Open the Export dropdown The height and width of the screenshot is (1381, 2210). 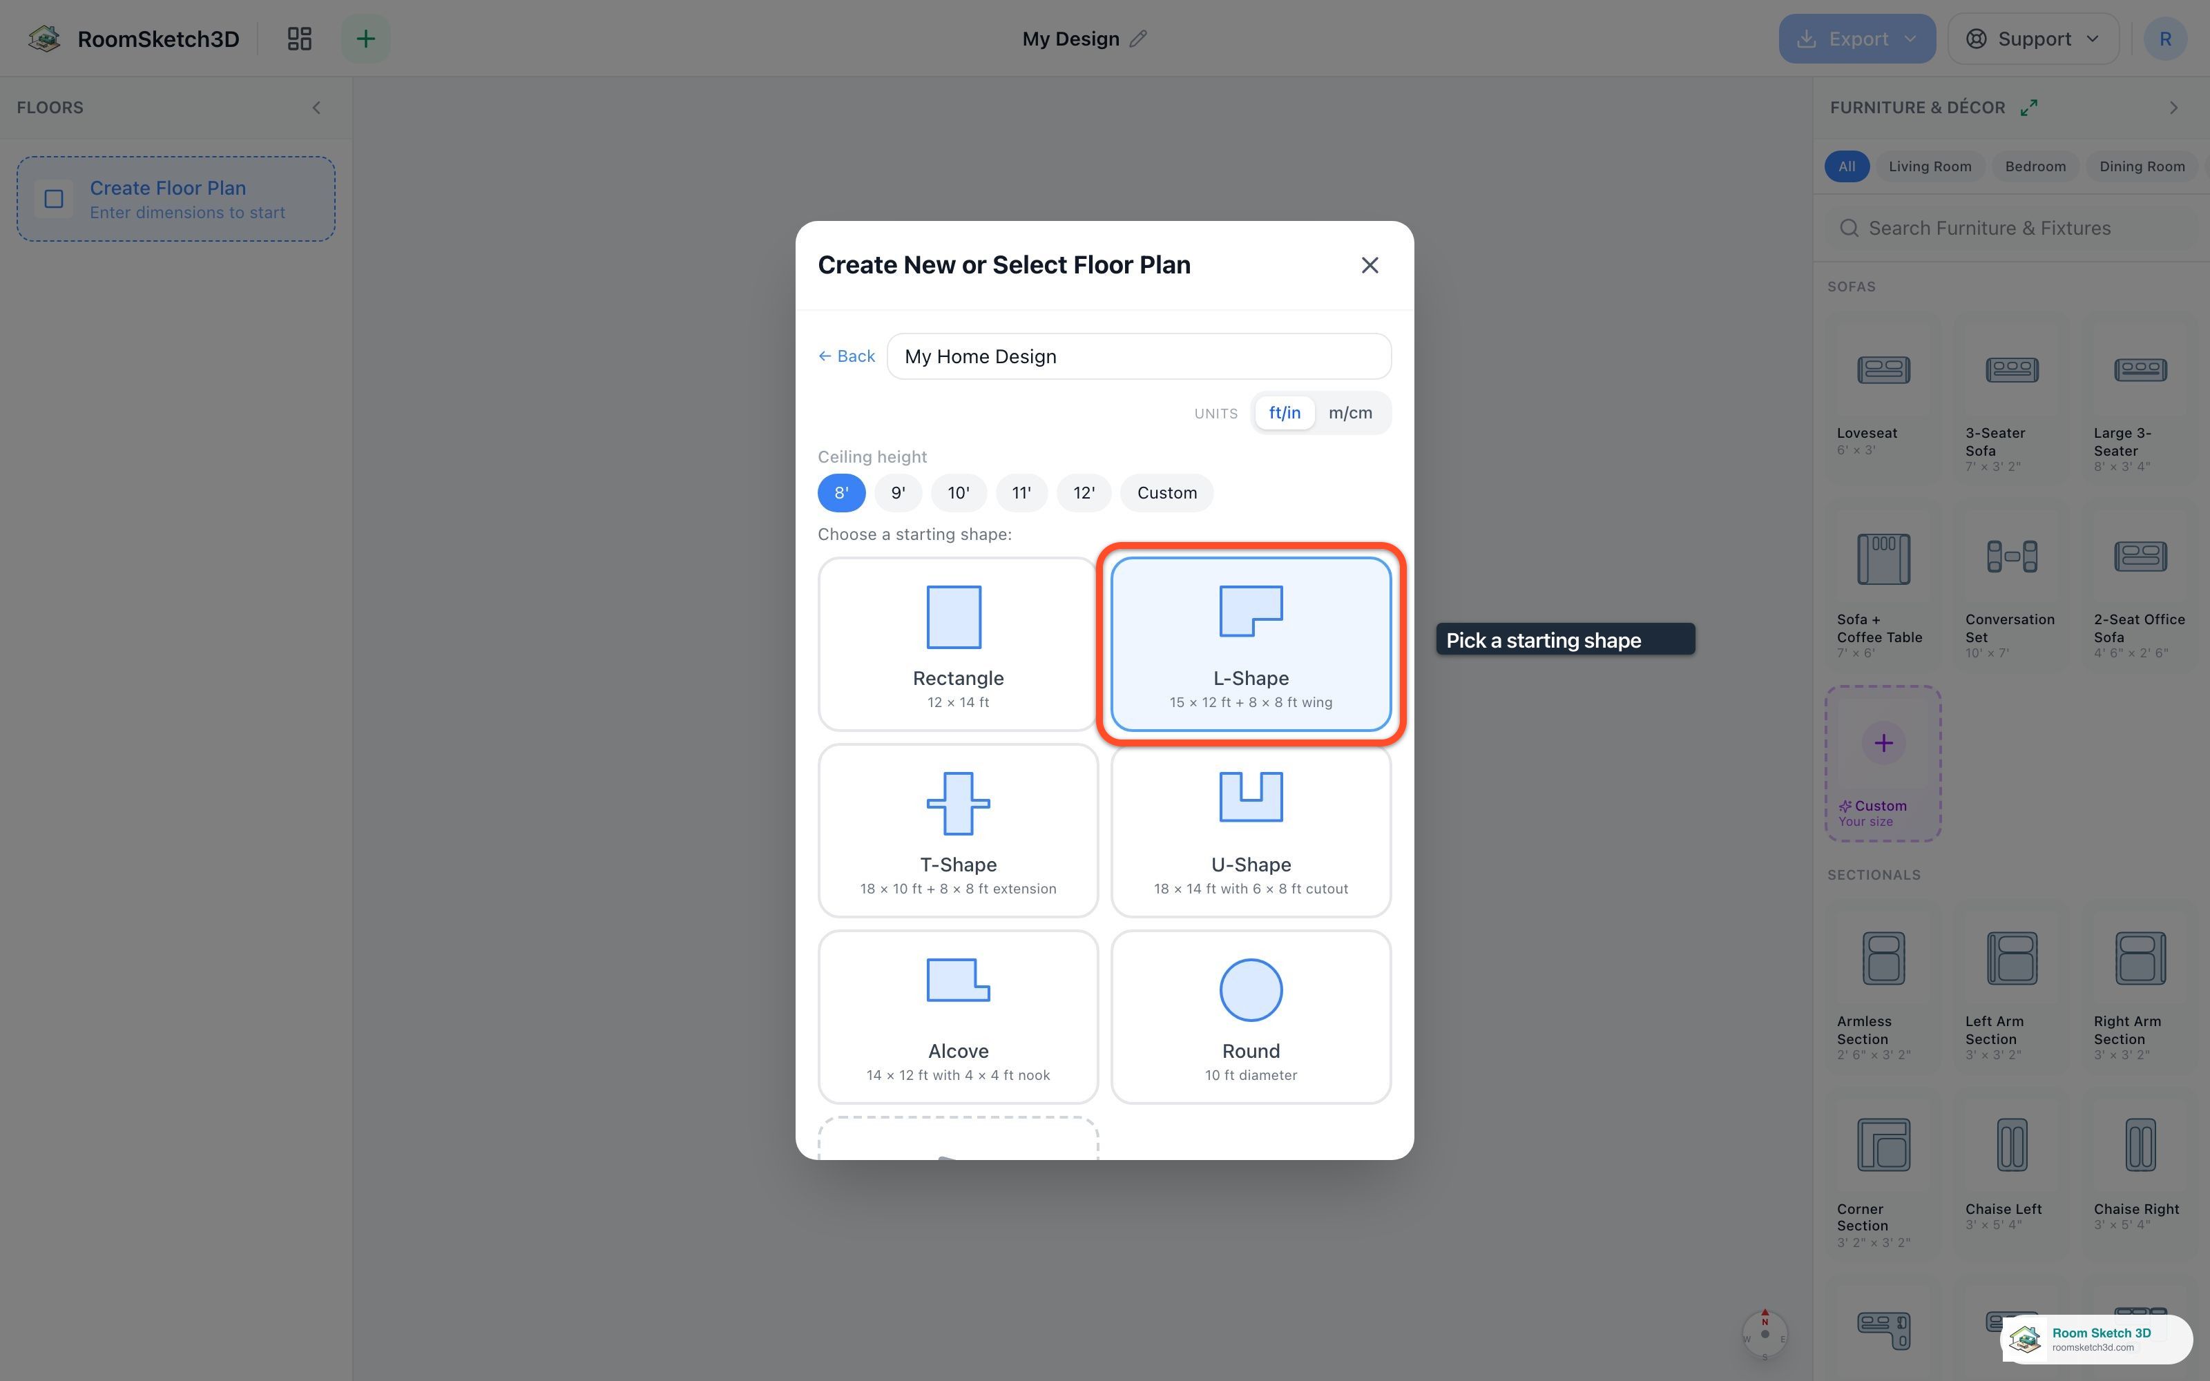coord(1856,39)
